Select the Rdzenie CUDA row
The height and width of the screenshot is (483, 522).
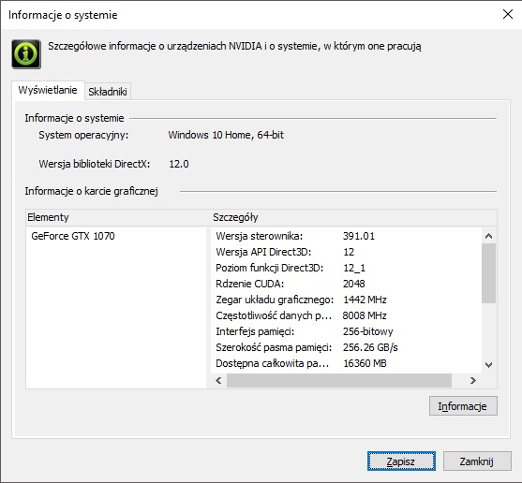(346, 284)
